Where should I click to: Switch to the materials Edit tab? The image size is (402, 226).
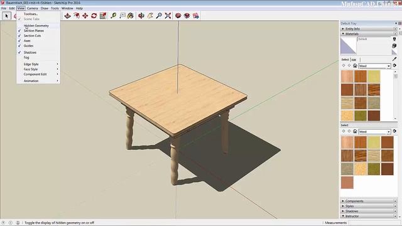(x=354, y=60)
